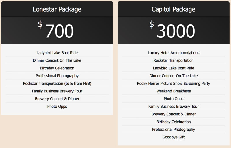This screenshot has height=148, width=231.
Task: Click Photo Opps in the Lonestar Package
Action: click(57, 107)
